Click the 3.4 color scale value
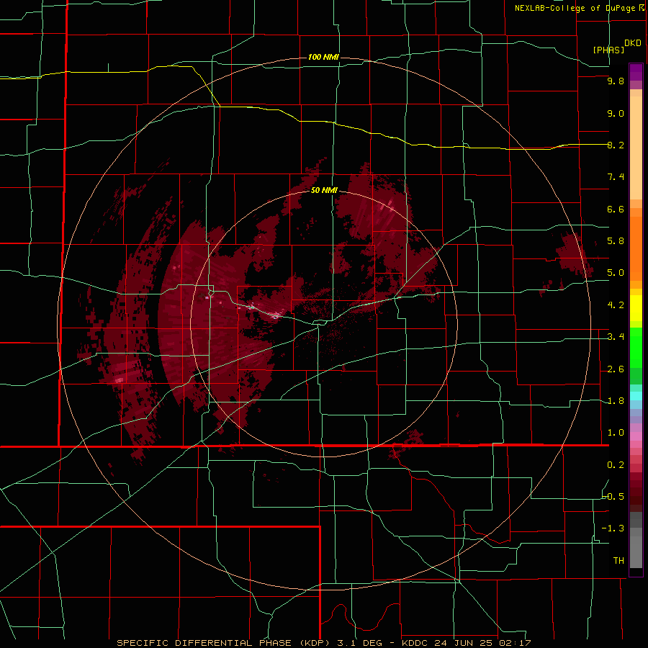Screen dimensions: 648x648 pos(616,337)
